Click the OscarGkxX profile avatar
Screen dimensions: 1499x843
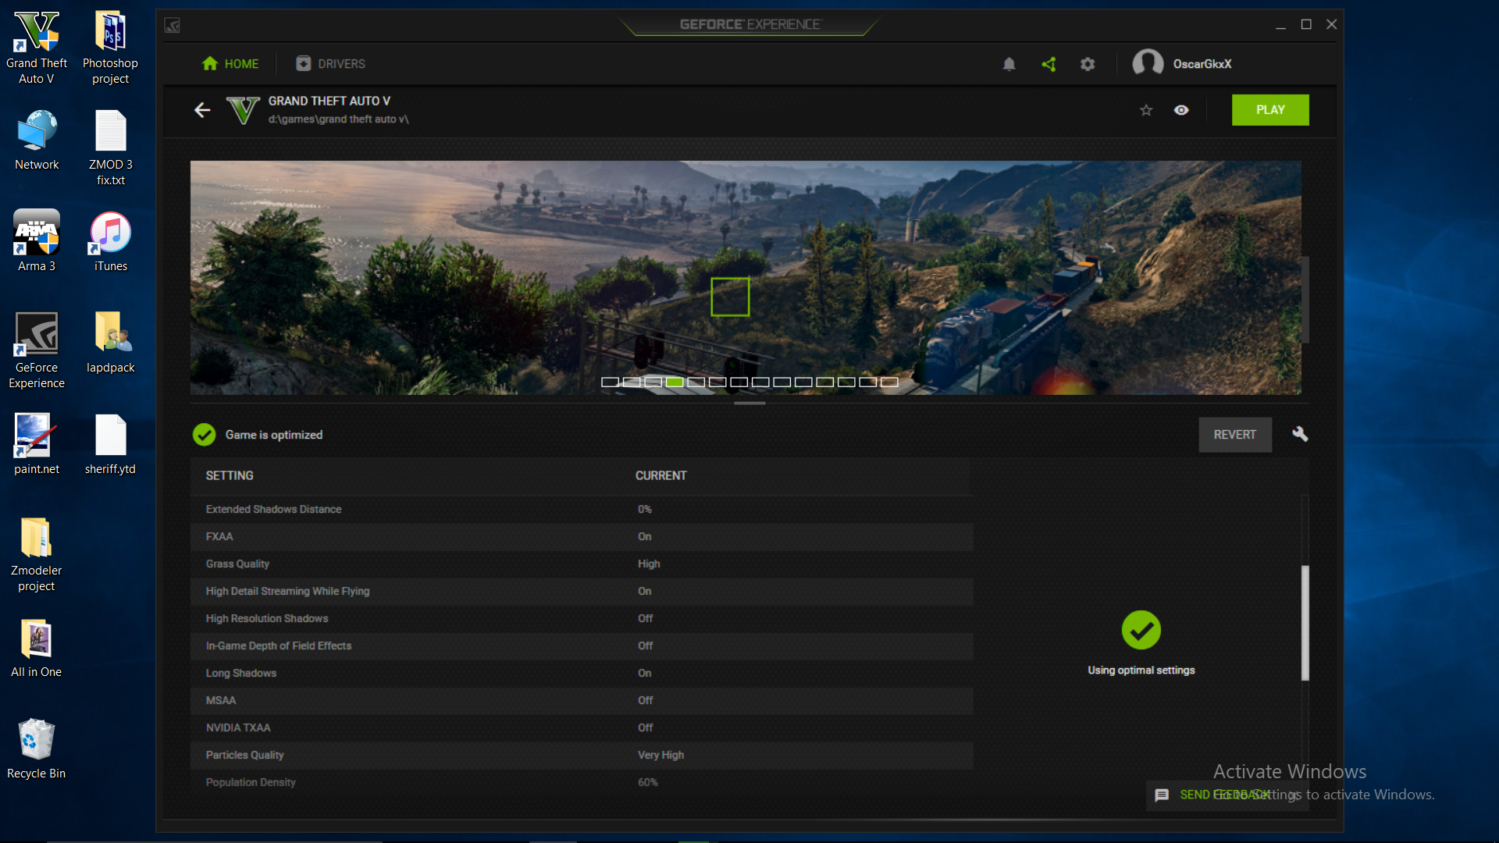(1148, 63)
